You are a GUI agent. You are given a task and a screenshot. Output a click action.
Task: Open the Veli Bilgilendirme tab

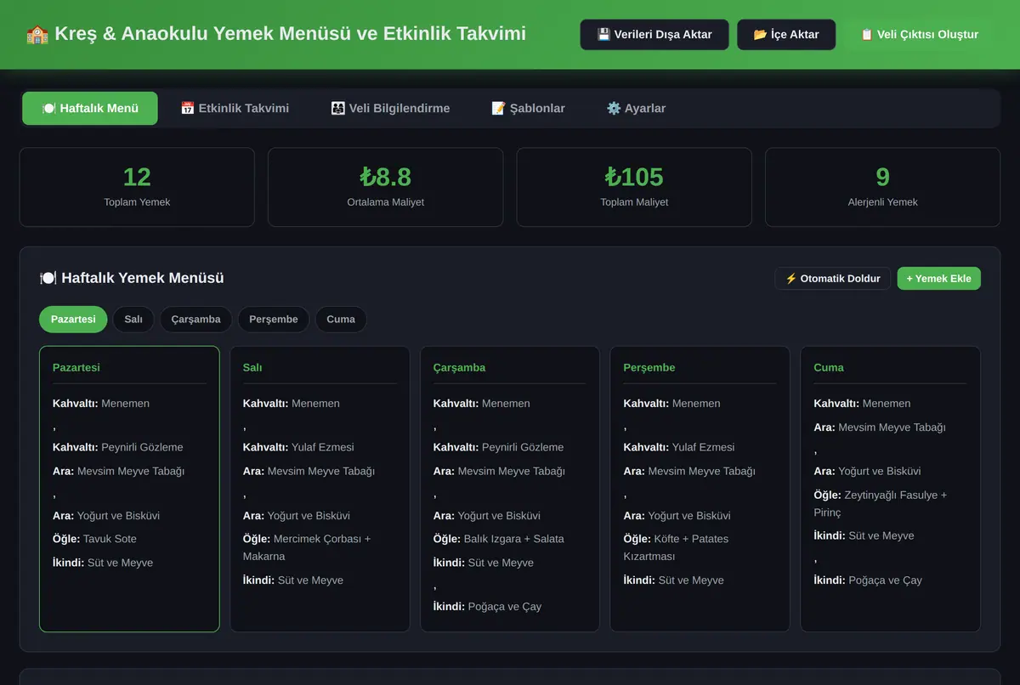[390, 108]
